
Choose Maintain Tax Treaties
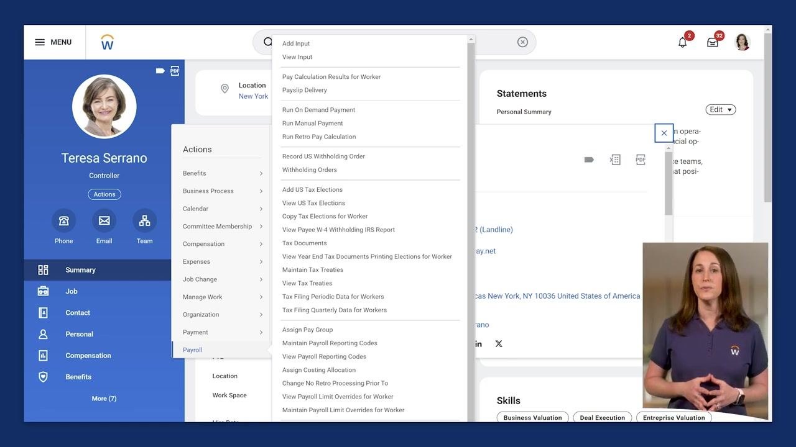point(313,269)
